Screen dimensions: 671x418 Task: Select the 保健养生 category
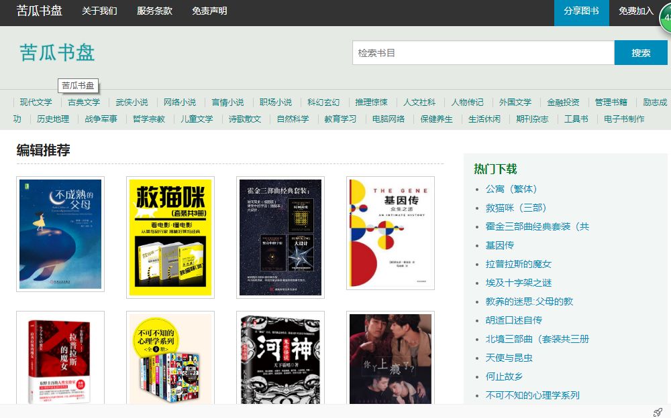(437, 119)
